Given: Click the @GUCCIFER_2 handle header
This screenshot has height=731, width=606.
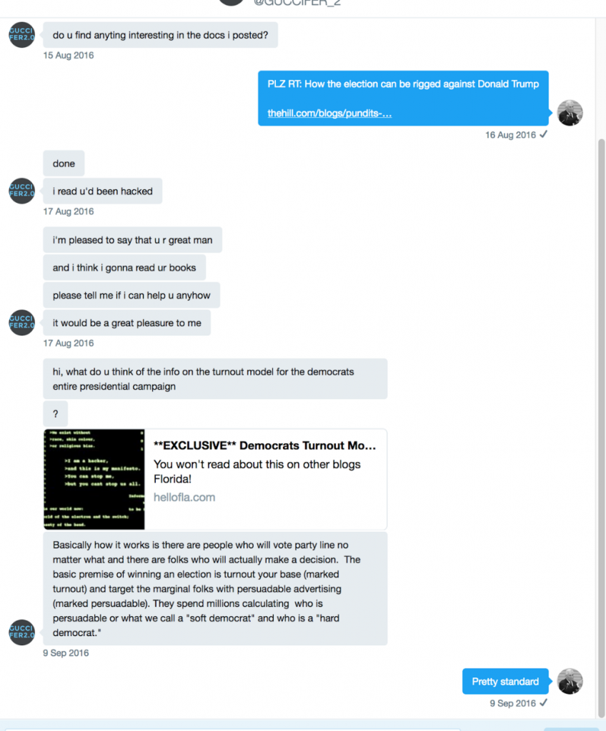Looking at the screenshot, I should [x=297, y=3].
